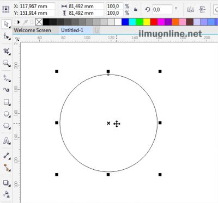The image size is (218, 203).
Task: Click the rotation angle icon
Action: coord(148,9)
